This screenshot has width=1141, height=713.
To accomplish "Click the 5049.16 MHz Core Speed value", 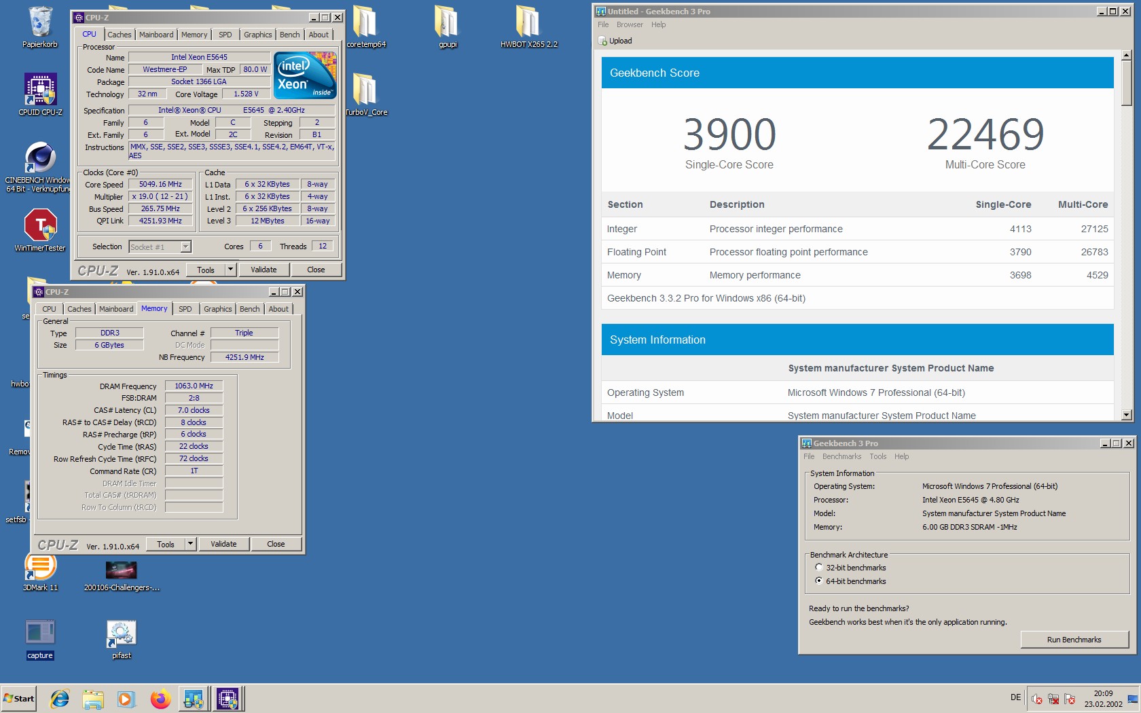I will (x=161, y=184).
